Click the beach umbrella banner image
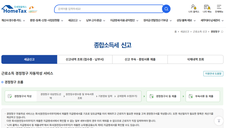Screen dimensions: 226x128 33,10
